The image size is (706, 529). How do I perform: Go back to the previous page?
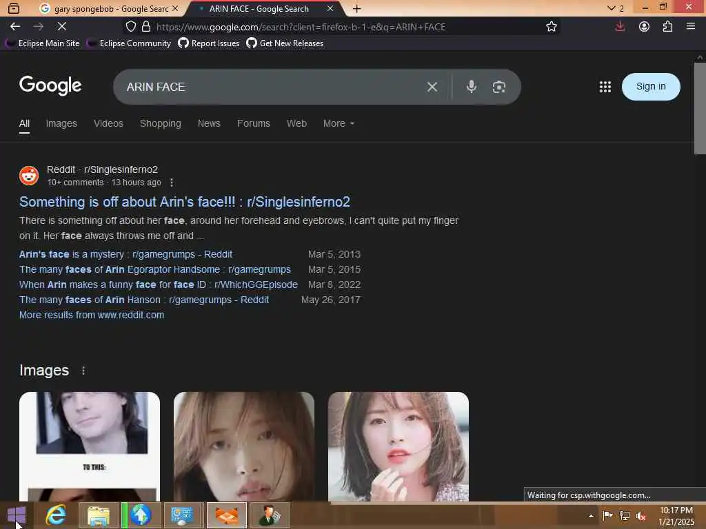[15, 27]
